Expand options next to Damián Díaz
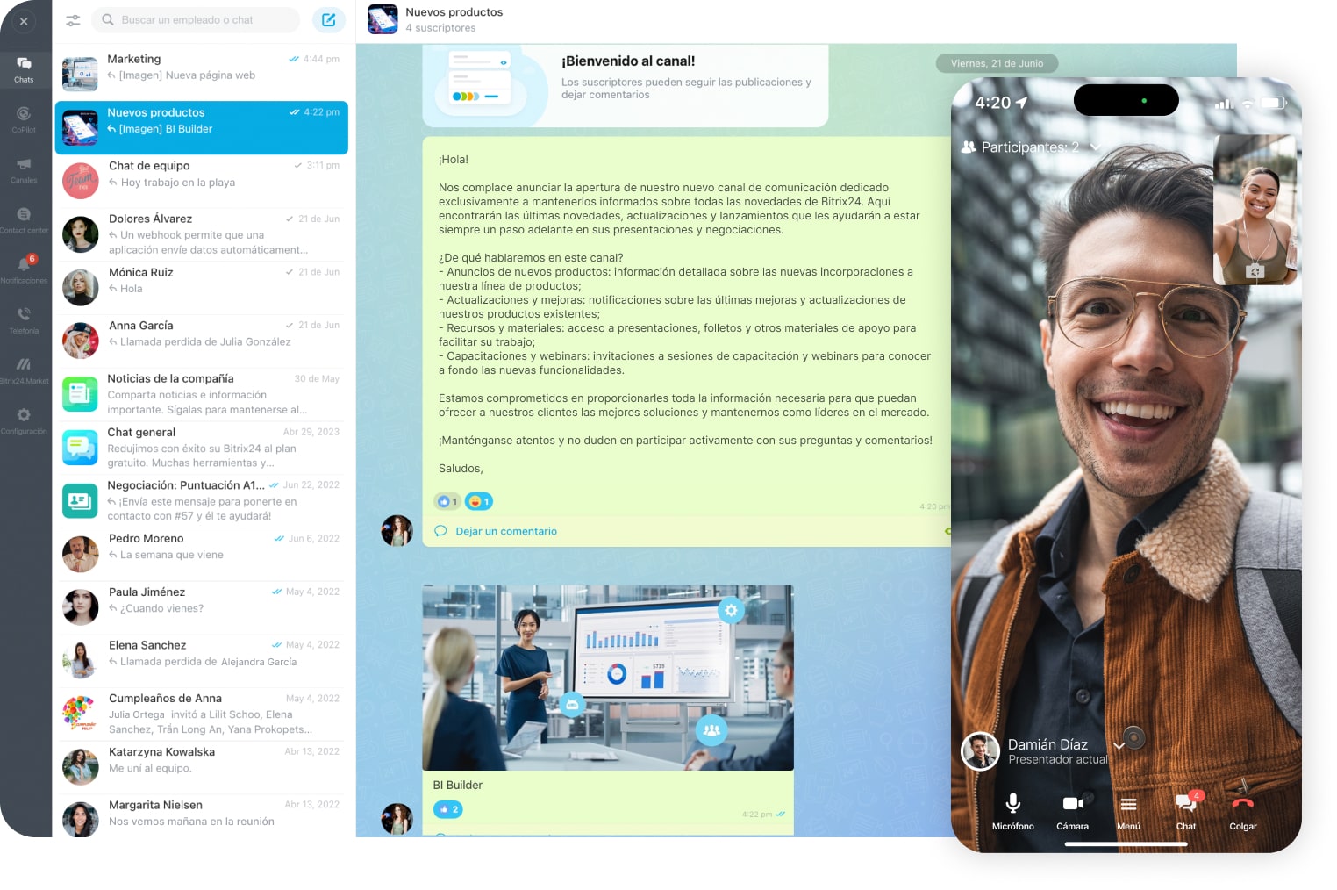The height and width of the screenshot is (890, 1337). click(1119, 746)
